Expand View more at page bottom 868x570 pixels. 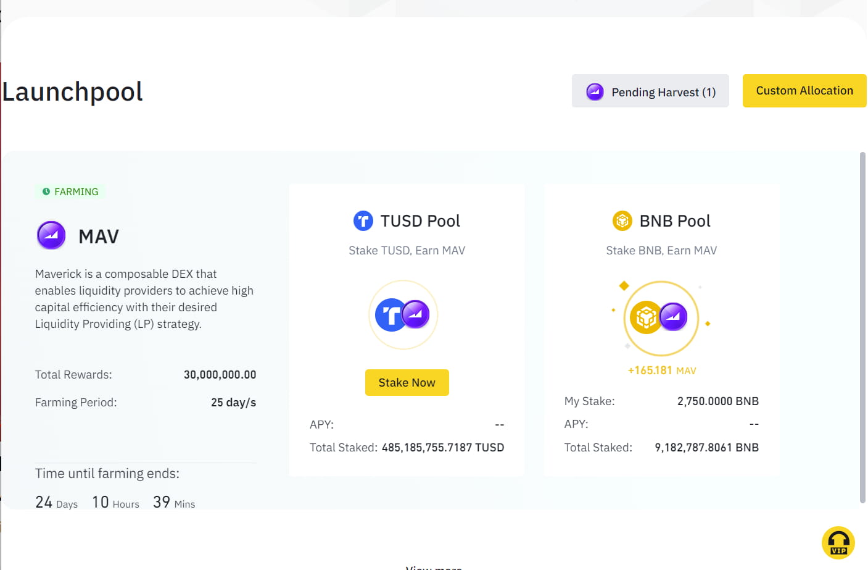coord(433,566)
